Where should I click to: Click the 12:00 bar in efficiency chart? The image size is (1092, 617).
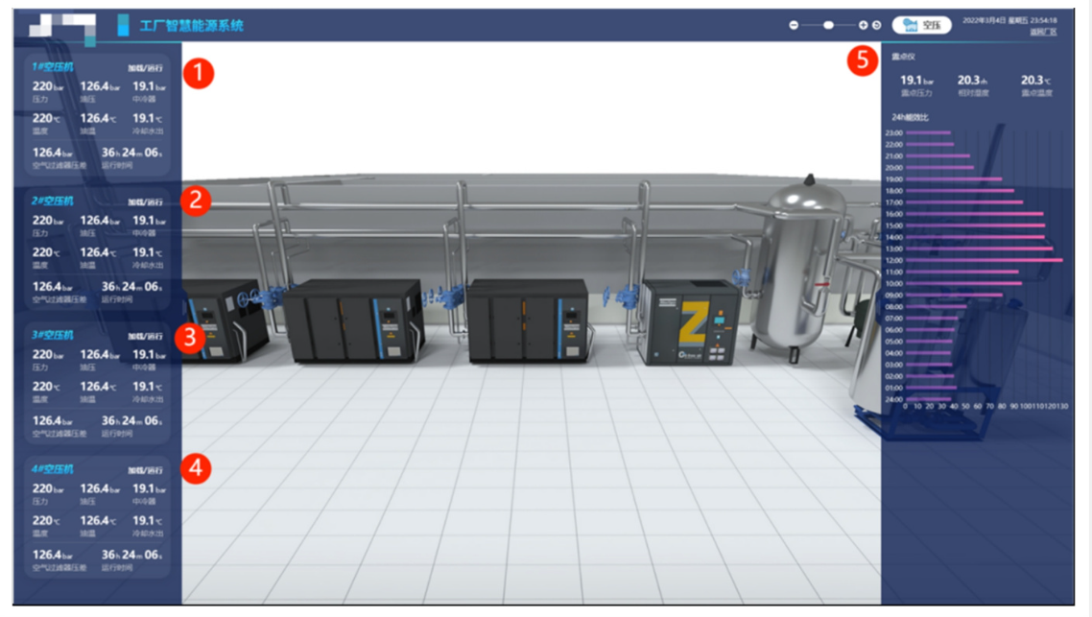click(985, 260)
